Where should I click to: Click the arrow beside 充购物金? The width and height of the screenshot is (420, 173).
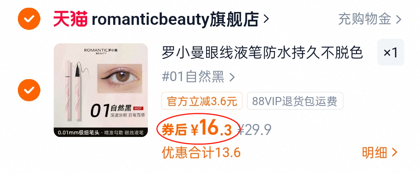coord(399,19)
